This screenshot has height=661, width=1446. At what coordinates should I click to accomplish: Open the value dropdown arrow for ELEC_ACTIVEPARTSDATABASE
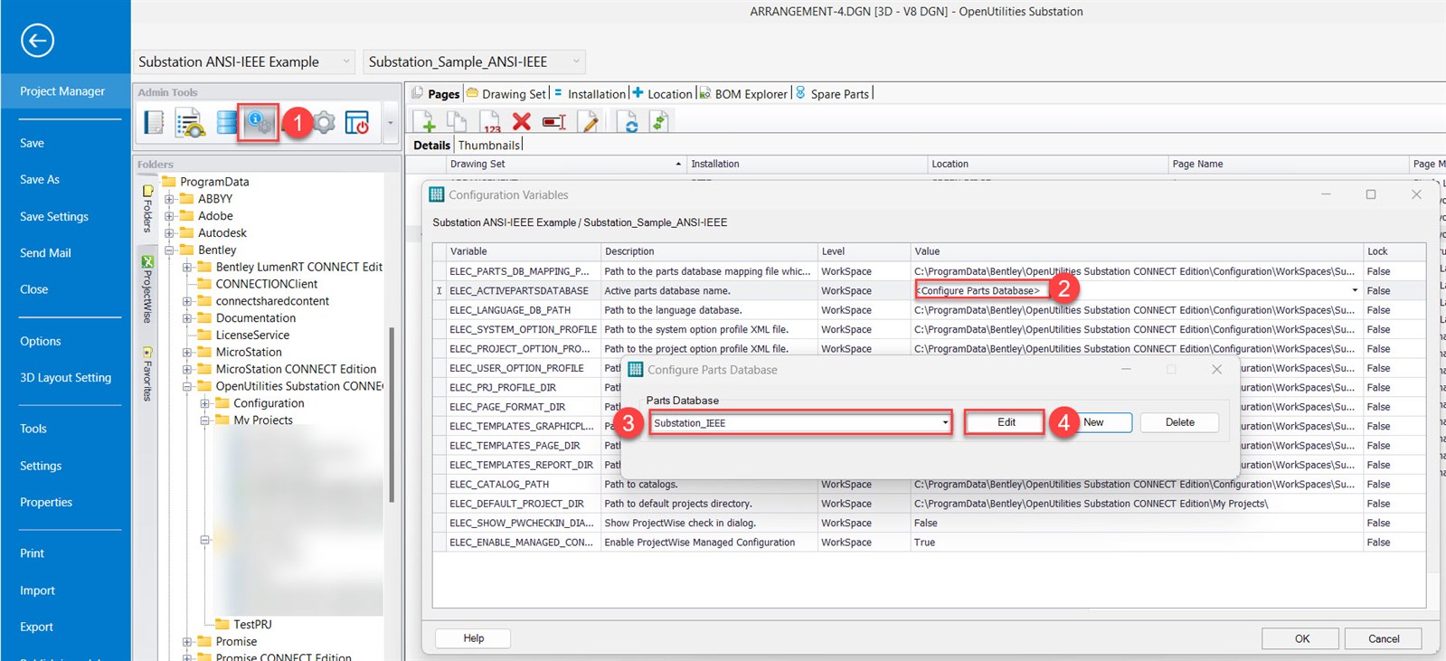(1355, 290)
